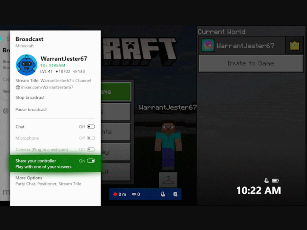Click the camera icon in broadcast bar
Viewport: 307px width, 230px height.
[x=175, y=194]
